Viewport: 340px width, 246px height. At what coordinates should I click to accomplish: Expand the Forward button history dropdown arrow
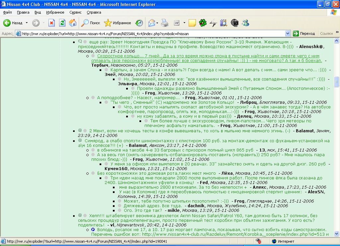(43, 23)
